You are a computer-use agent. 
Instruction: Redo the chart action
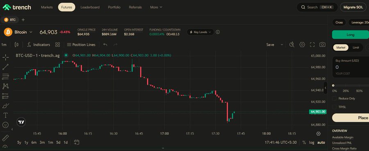point(115,45)
